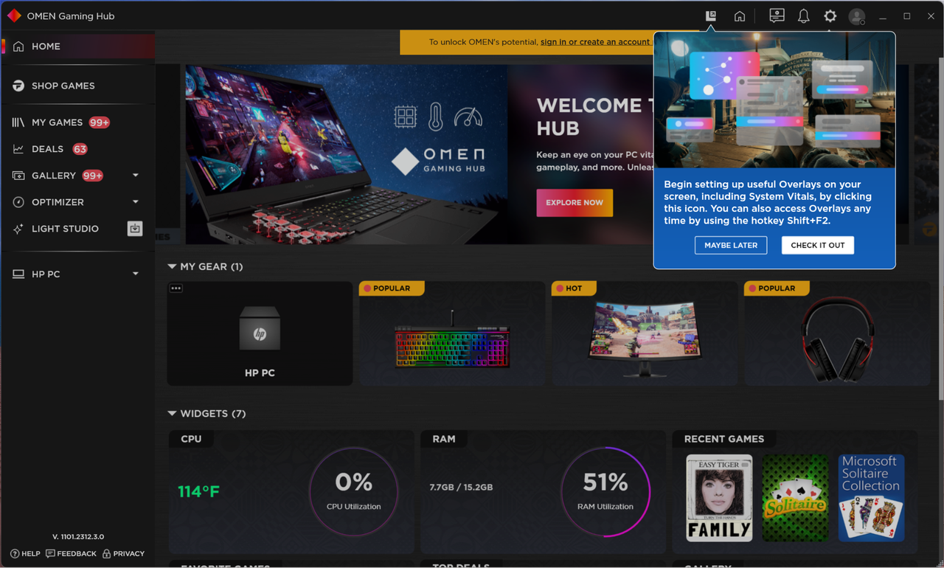Click the RAM Utilization gauge
Viewport: 944px width, 568px height.
coord(605,492)
